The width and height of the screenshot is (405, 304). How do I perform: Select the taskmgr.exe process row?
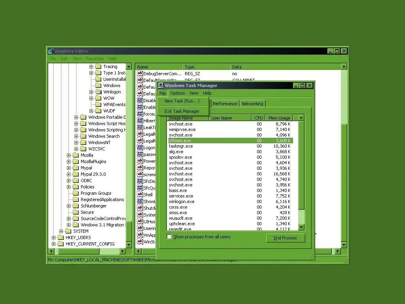coord(231,146)
